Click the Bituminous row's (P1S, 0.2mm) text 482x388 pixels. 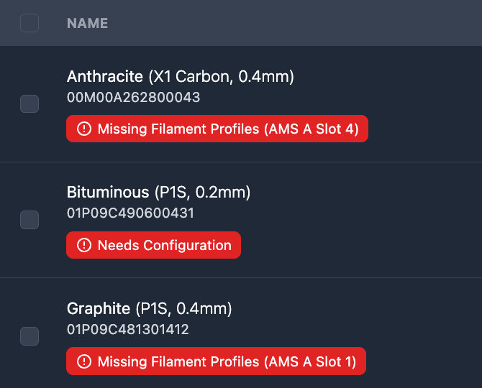click(x=202, y=193)
